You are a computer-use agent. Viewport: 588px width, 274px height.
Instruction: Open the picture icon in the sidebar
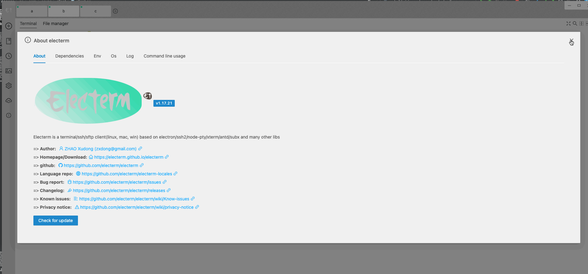click(9, 71)
